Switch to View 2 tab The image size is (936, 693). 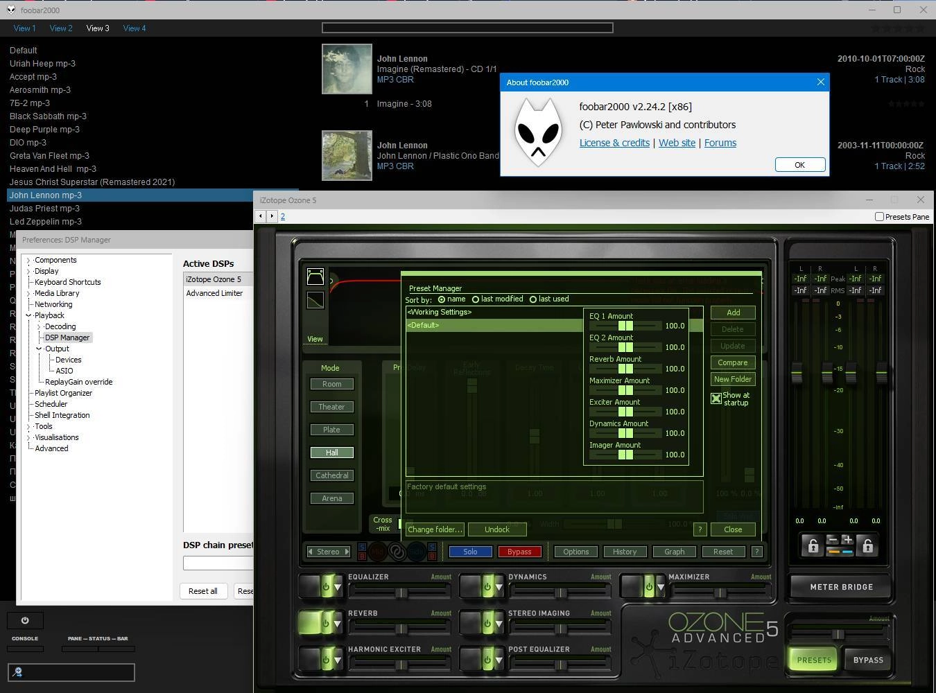pos(61,28)
